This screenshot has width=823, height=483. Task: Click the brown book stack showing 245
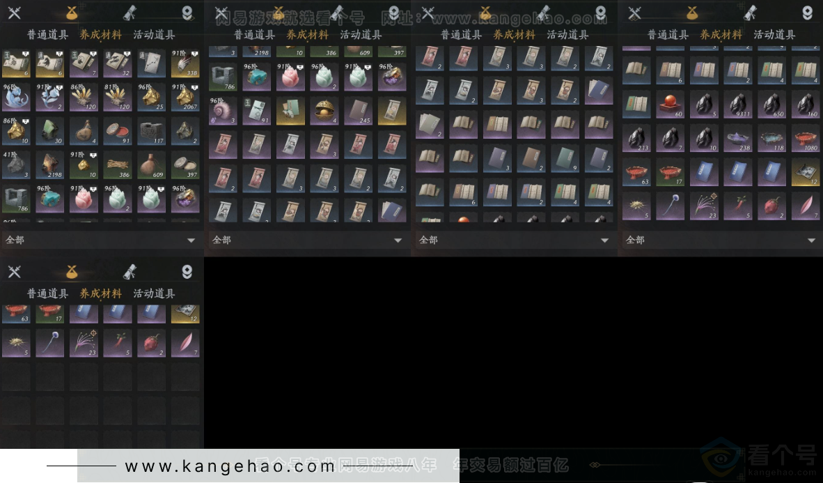358,111
